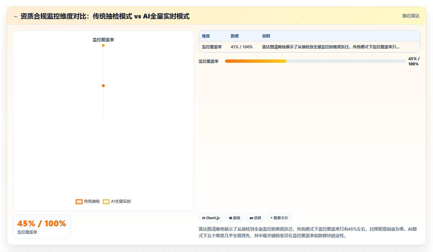Click the 45% / 100% data card value
This screenshot has width=433, height=252.
click(x=42, y=224)
